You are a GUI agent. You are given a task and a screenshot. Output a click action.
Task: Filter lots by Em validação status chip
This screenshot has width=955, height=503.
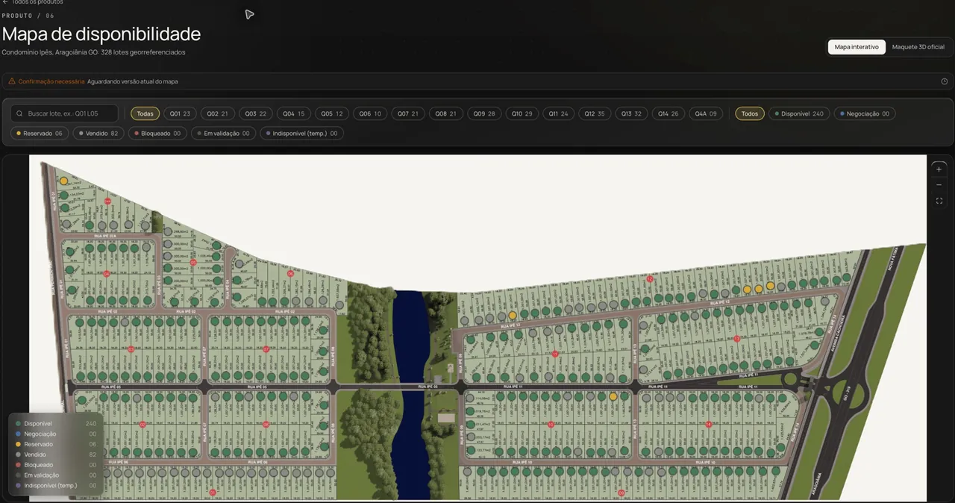click(x=223, y=134)
